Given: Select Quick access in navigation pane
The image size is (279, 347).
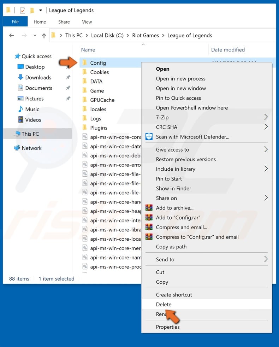Looking at the screenshot, I should (36, 57).
